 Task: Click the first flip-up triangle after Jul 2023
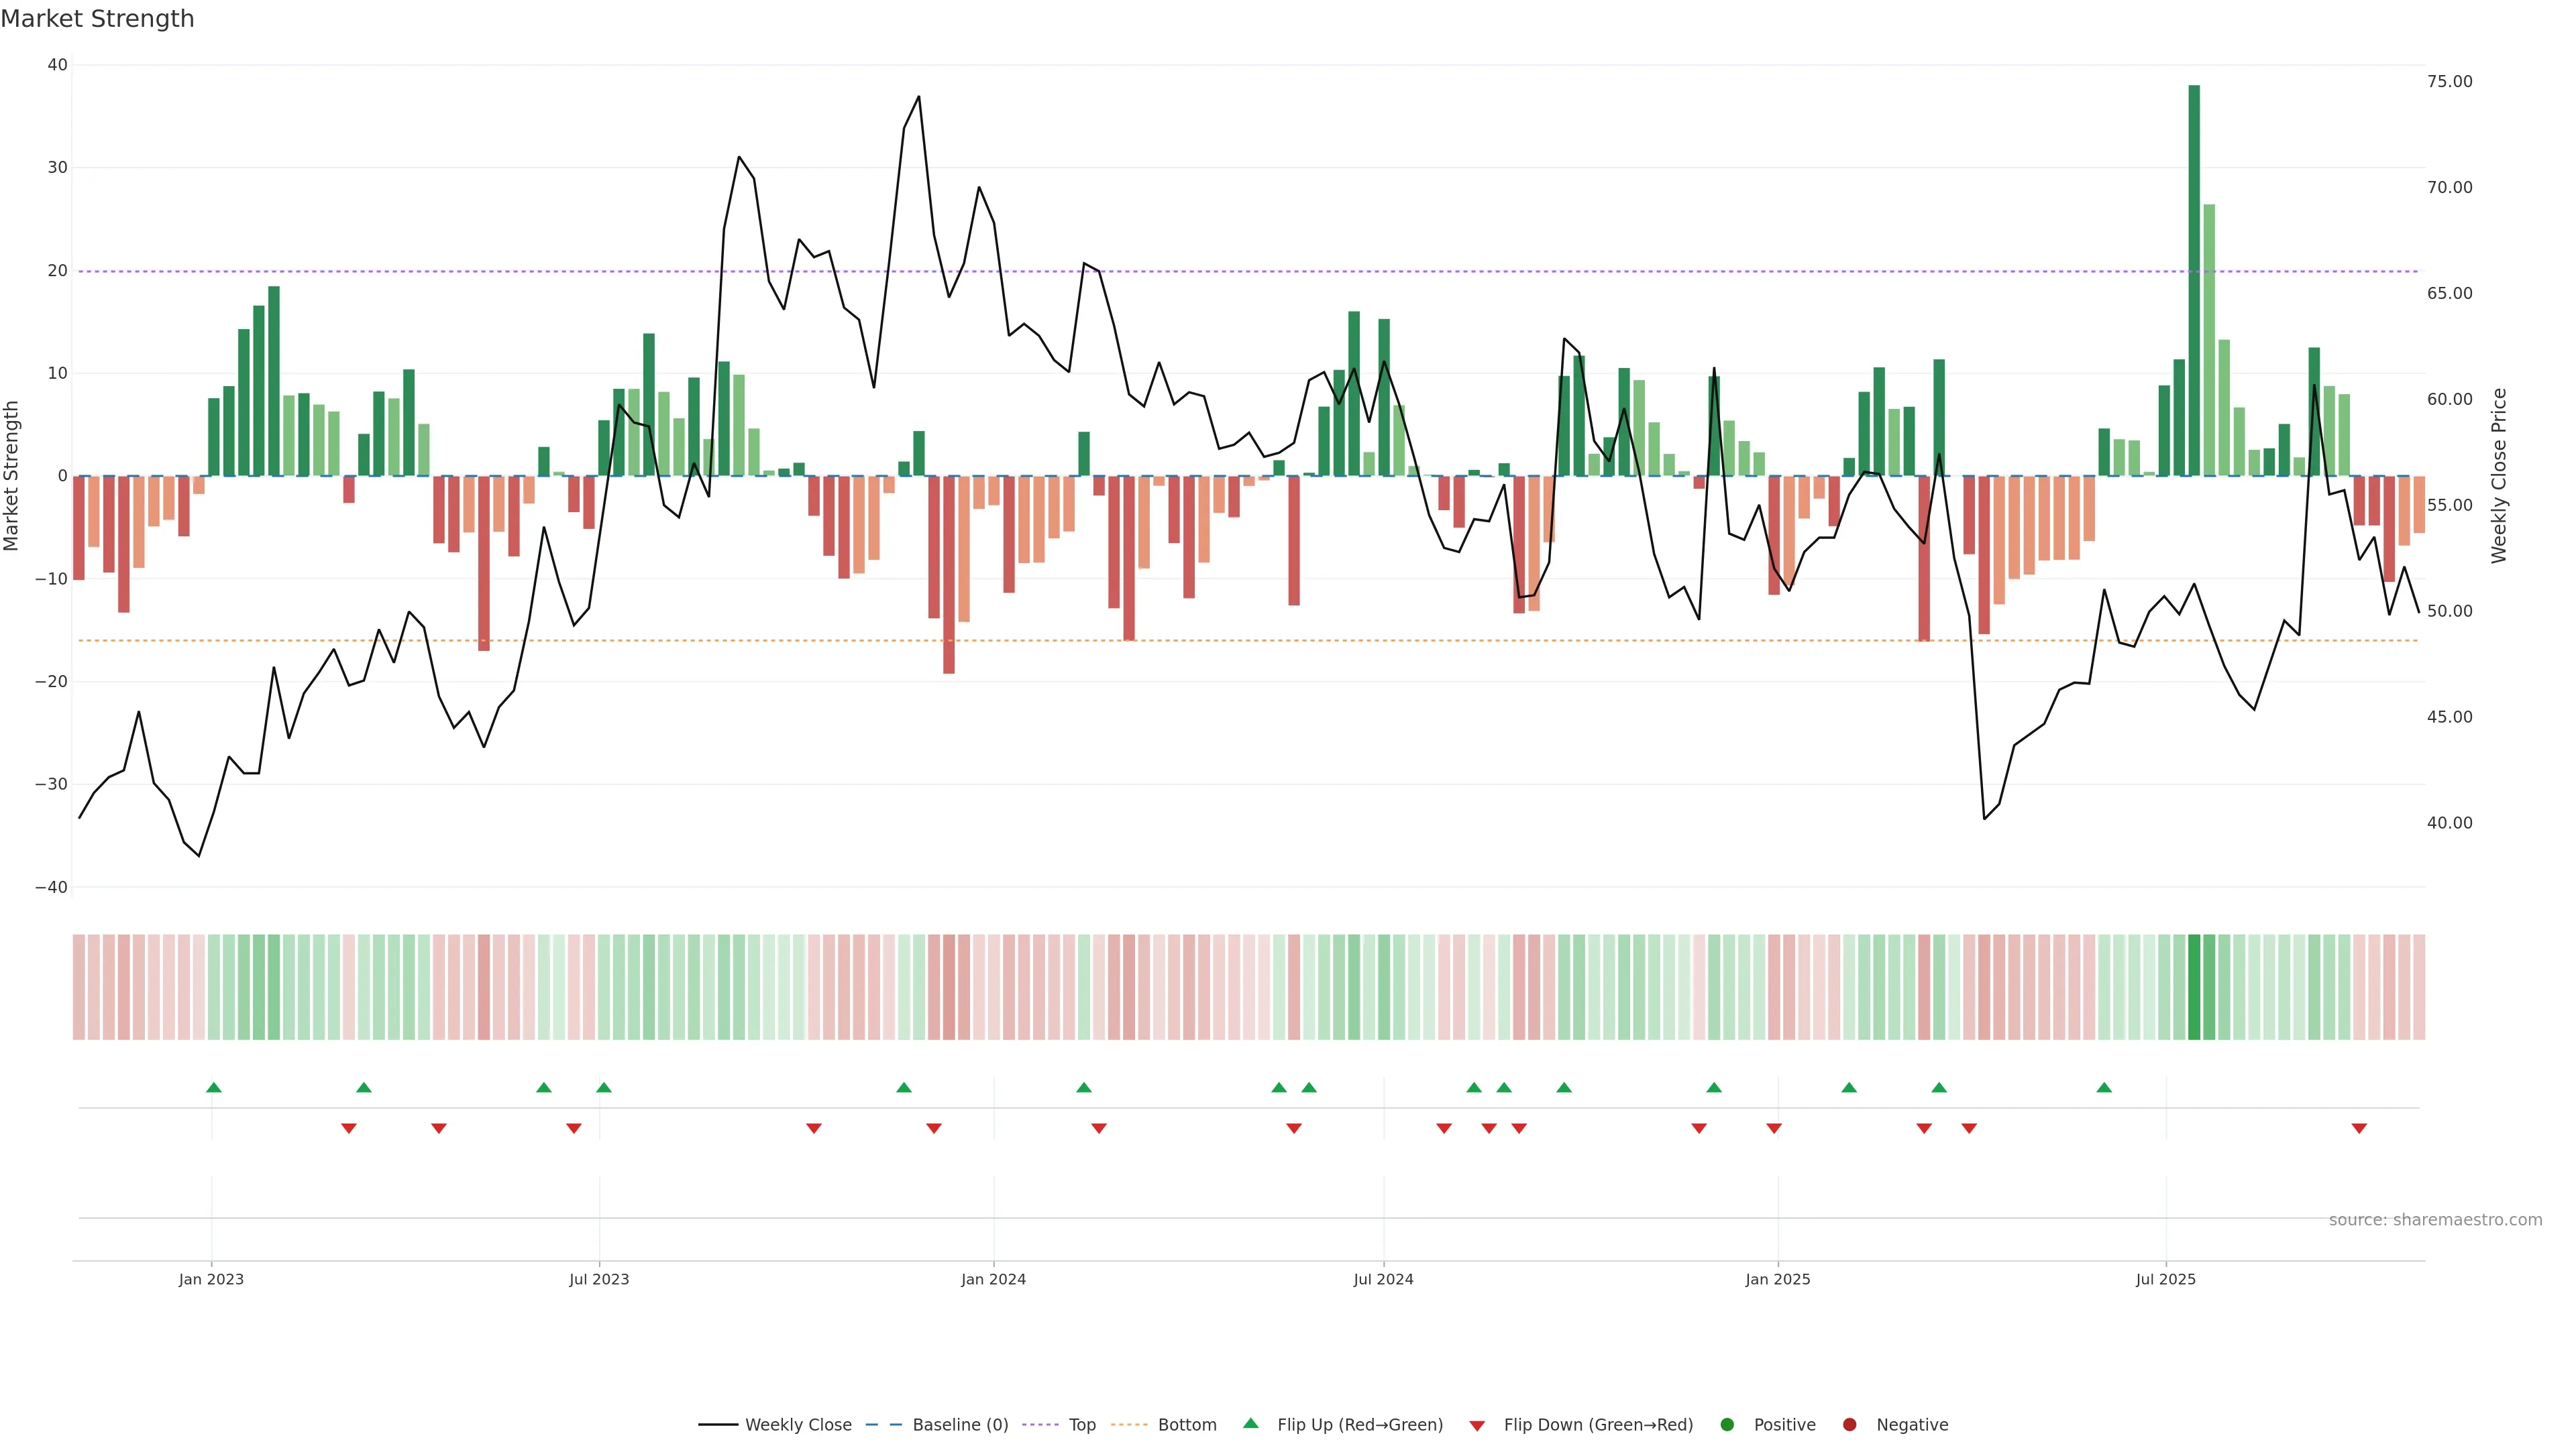[604, 1087]
